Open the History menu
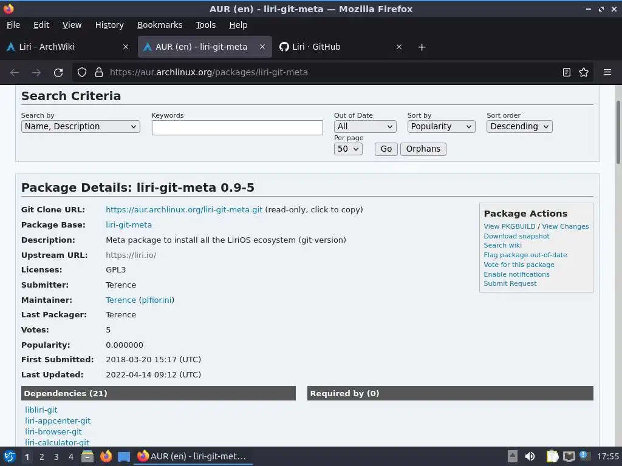Image resolution: width=622 pixels, height=466 pixels. point(109,25)
